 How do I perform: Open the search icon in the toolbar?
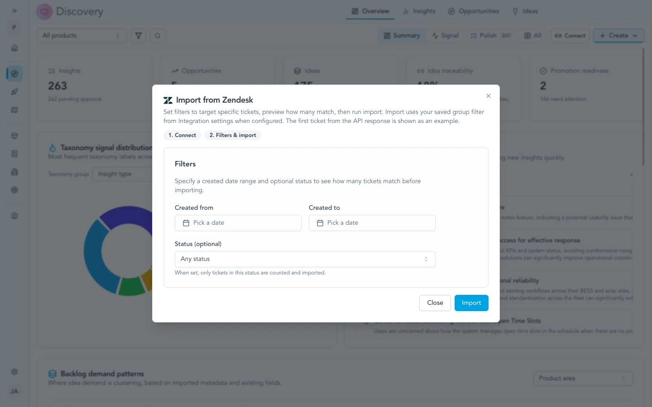tap(158, 35)
